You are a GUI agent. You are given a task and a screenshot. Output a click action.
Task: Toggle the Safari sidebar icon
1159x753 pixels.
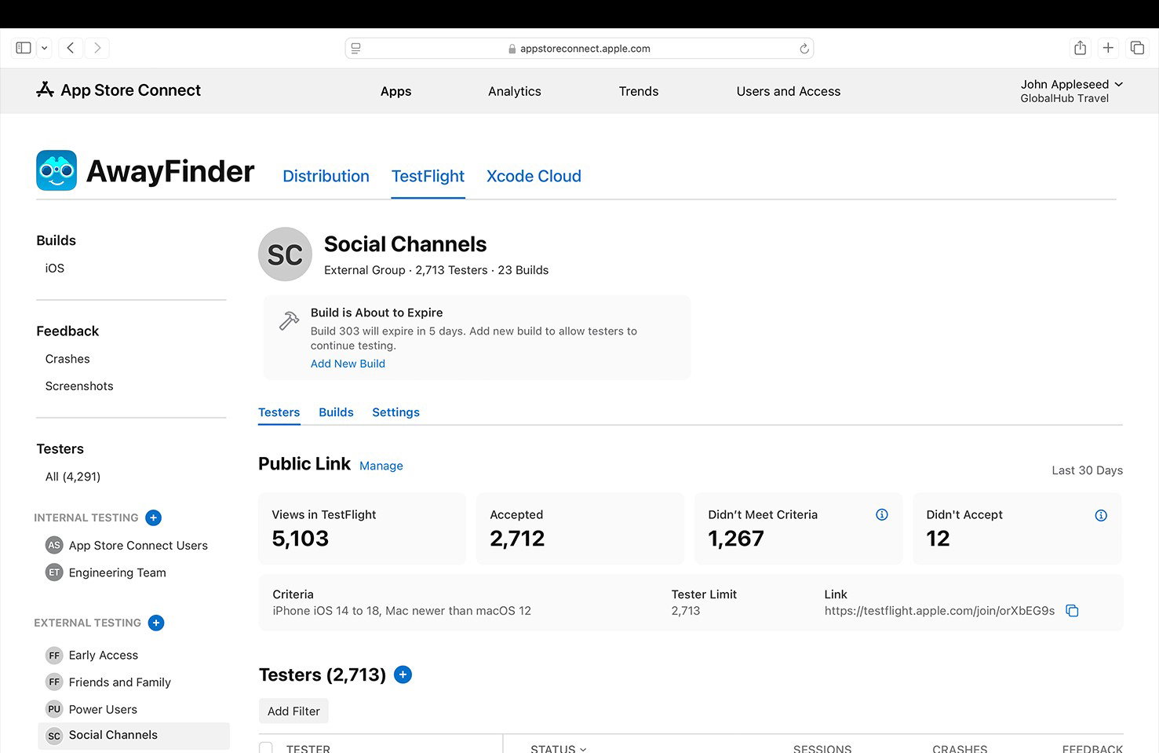(24, 48)
